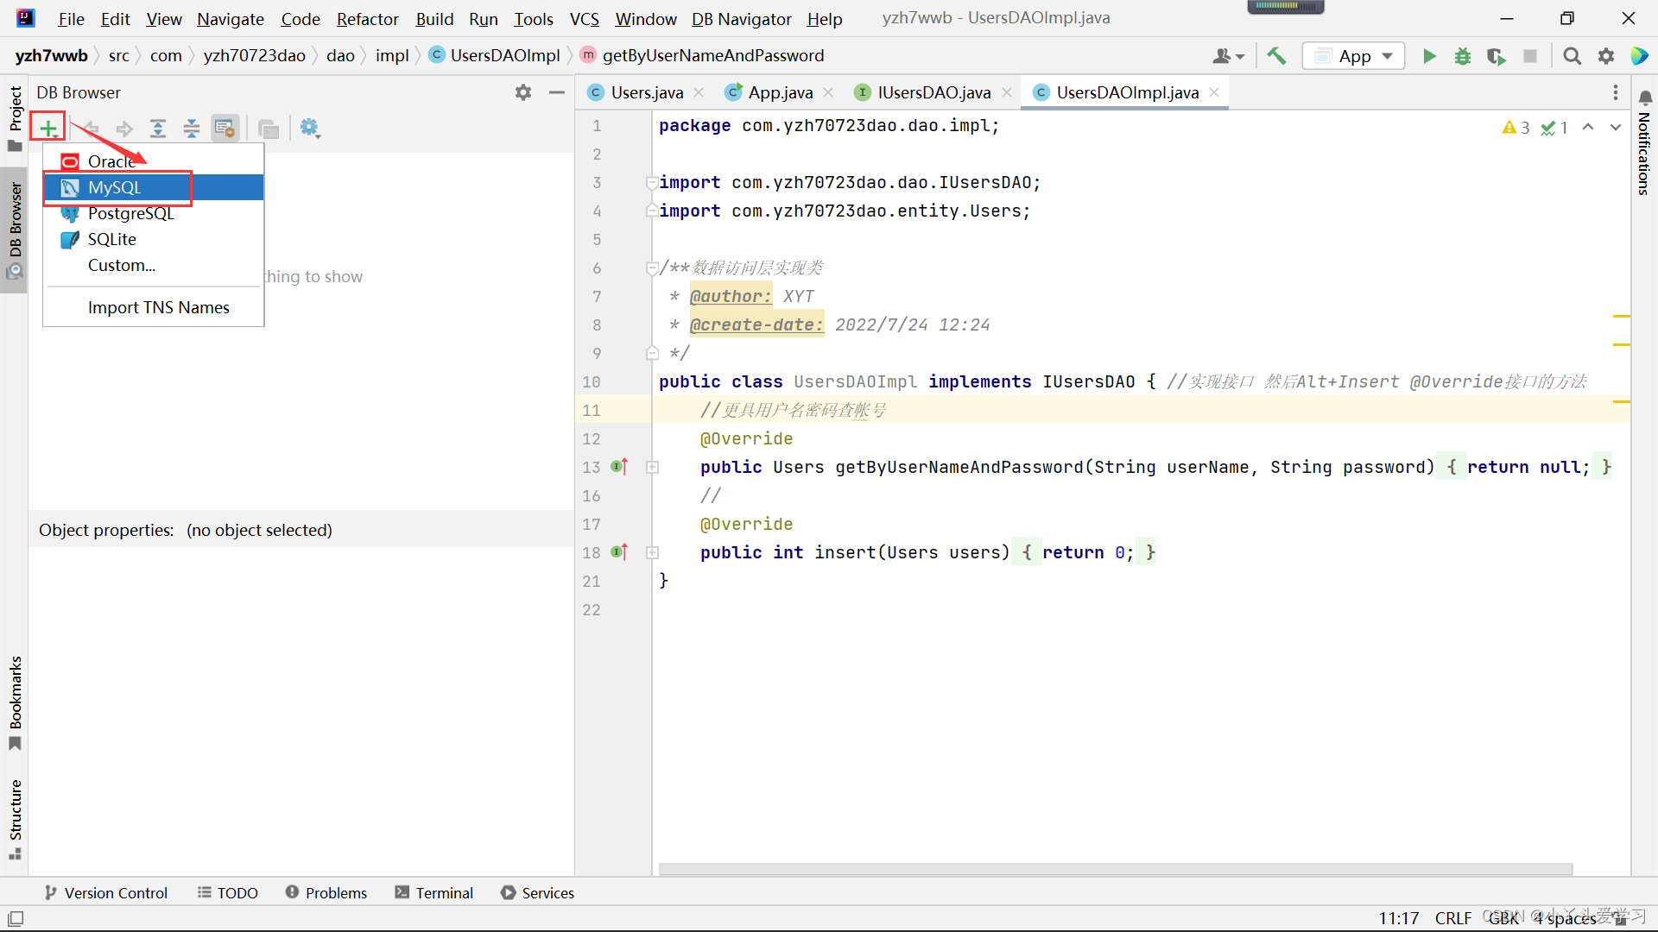Click the override gutter icon on line 18
This screenshot has height=932, width=1658.
619,552
